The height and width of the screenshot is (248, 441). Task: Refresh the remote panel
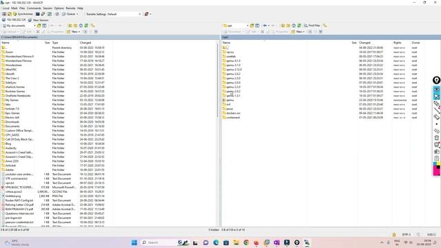[299, 25]
